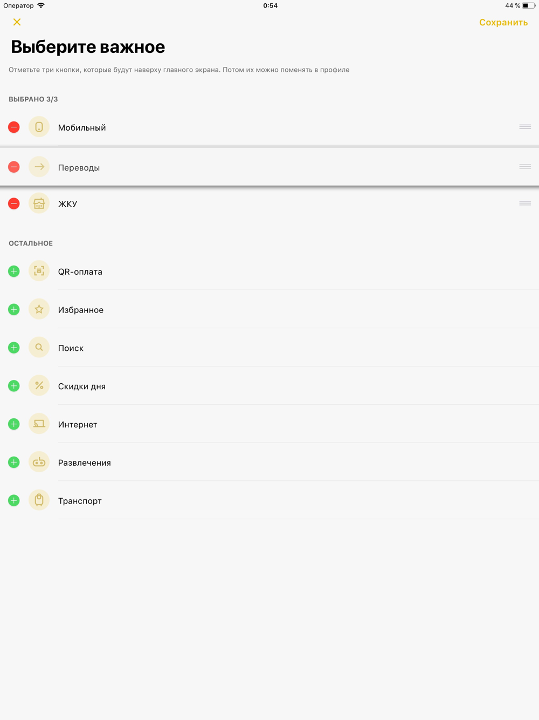Click the 0:54 clock in status bar

(271, 5)
